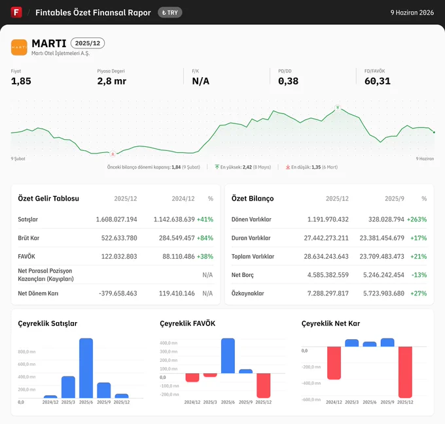
Task: Click the 2025/9 bar in Çeyreklik Satışlar
Action: [x=104, y=390]
